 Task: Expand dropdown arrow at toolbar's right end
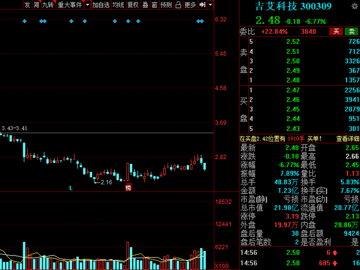tap(210, 4)
